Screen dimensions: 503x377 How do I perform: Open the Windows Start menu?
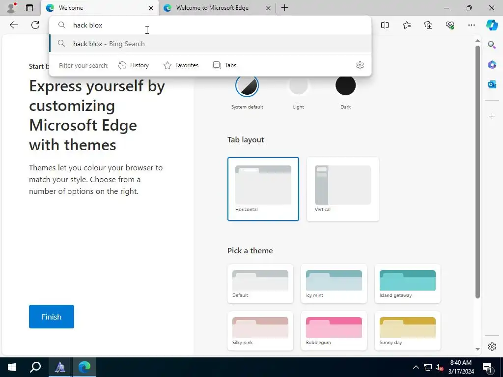[12, 367]
